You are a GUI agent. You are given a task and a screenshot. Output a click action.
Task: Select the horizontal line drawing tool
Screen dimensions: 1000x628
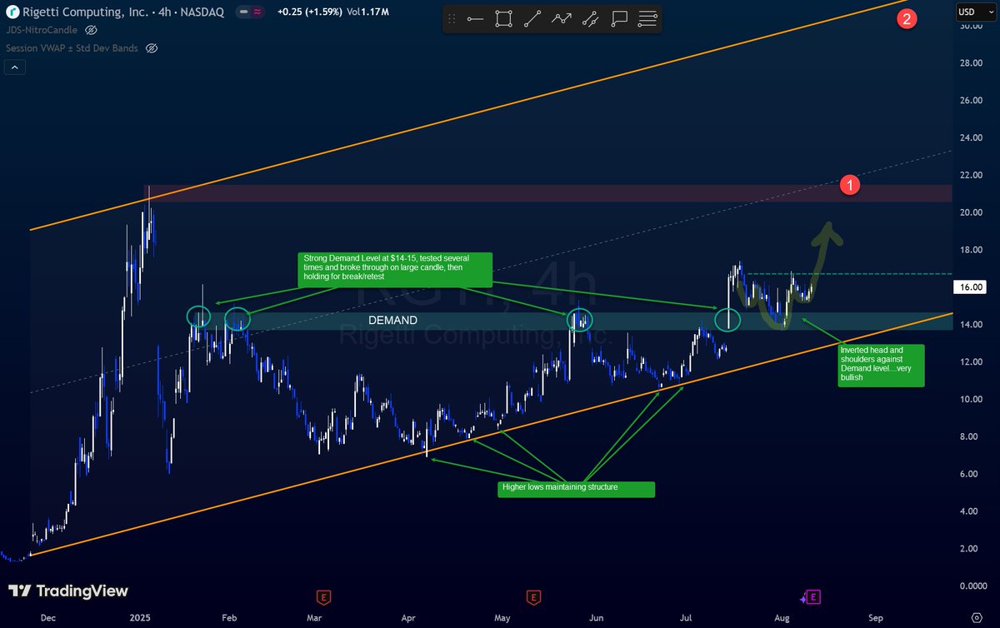pyautogui.click(x=476, y=18)
